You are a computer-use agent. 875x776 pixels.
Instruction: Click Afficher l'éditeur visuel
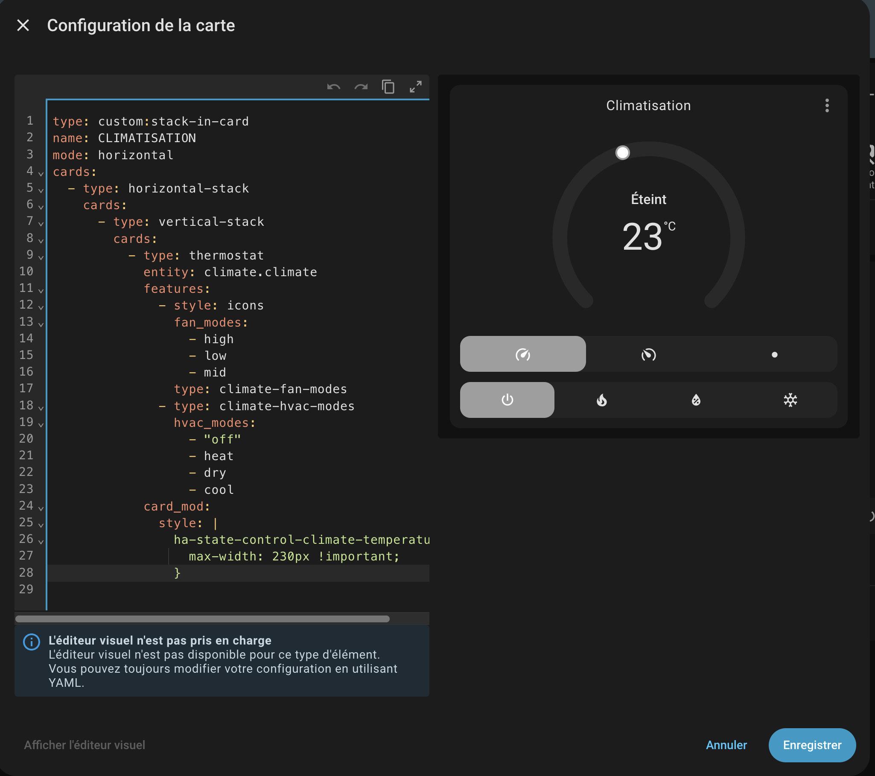click(x=85, y=745)
